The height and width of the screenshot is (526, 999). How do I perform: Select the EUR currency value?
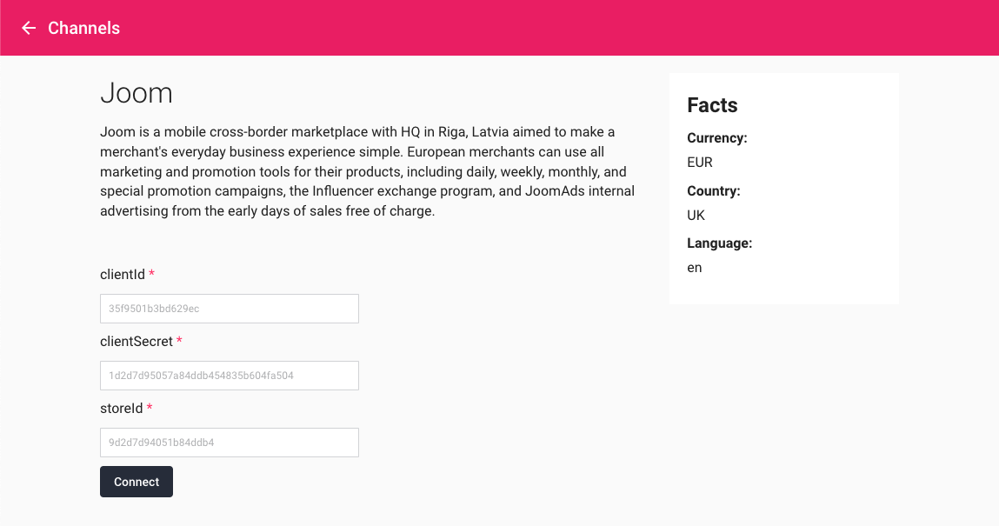click(x=700, y=163)
